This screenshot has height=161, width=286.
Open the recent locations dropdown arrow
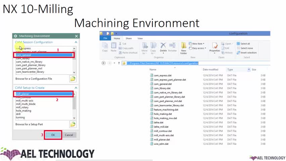coord(114,63)
